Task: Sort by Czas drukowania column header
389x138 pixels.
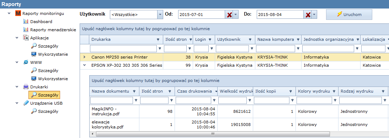Action: point(194,91)
